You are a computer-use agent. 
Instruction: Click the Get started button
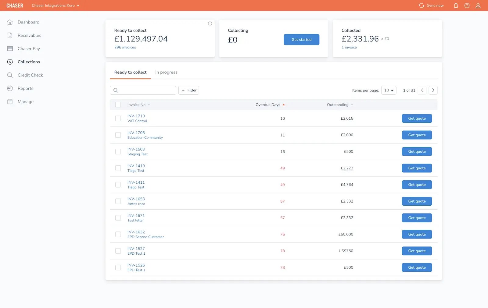point(301,40)
